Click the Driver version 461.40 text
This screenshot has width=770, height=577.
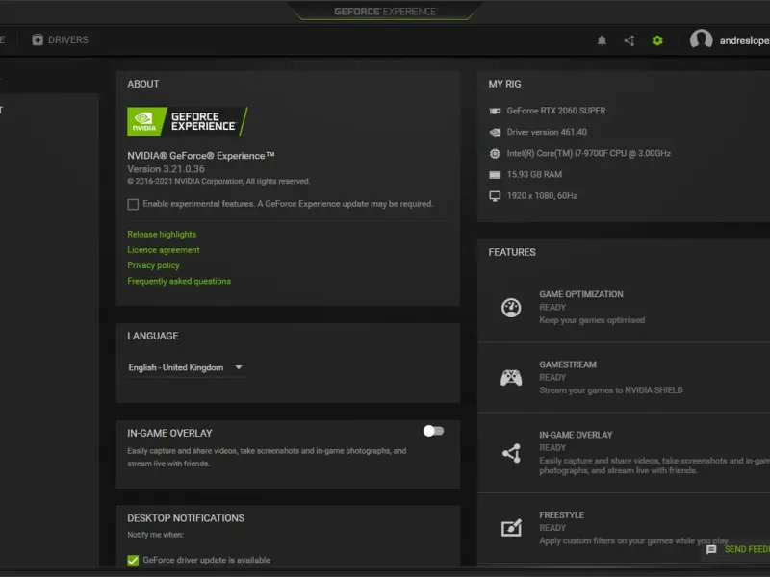[547, 132]
